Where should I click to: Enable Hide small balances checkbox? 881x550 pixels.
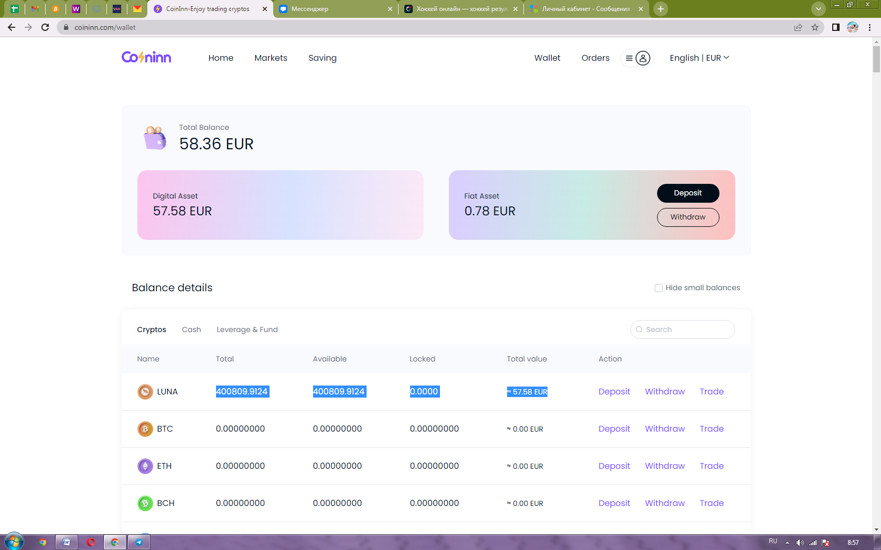pyautogui.click(x=659, y=288)
